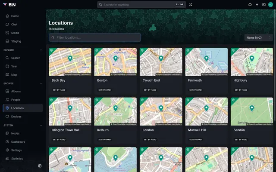The image size is (276, 172).
Task: Click the map pin on Back Bay card
Action: click(70, 58)
